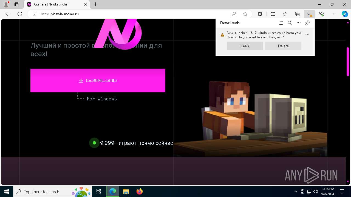Toggle split screen view icon
The width and height of the screenshot is (351, 197).
[x=273, y=14]
